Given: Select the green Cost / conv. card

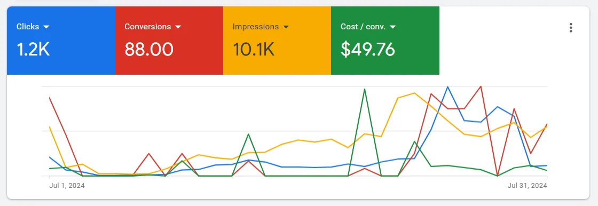Looking at the screenshot, I should [x=385, y=41].
